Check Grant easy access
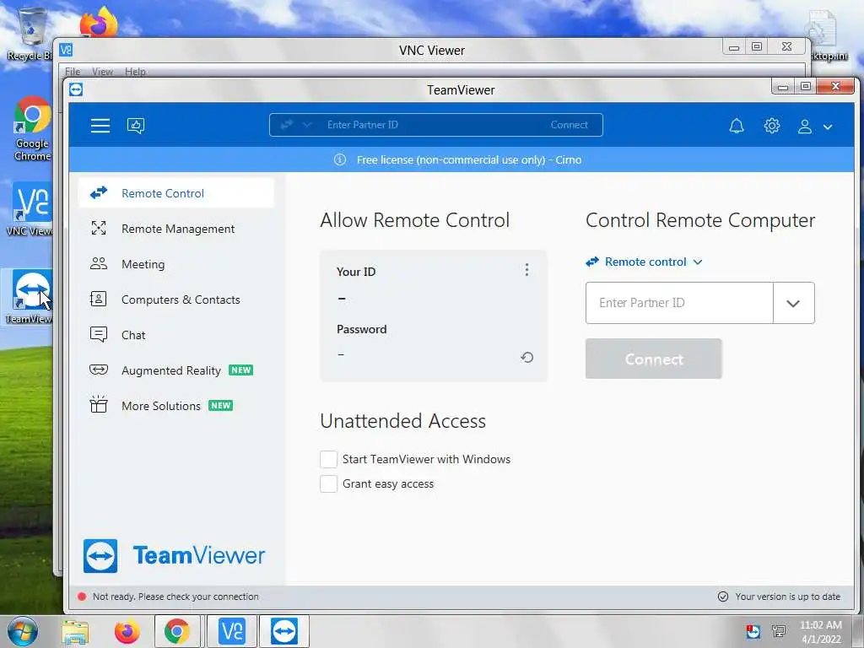The height and width of the screenshot is (648, 864). tap(328, 483)
